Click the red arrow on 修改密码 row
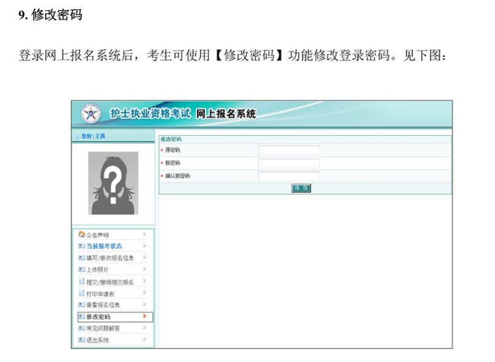Screen dimensions: 495x362 (x=144, y=317)
